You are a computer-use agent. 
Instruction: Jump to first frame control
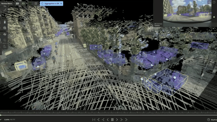click(94, 120)
